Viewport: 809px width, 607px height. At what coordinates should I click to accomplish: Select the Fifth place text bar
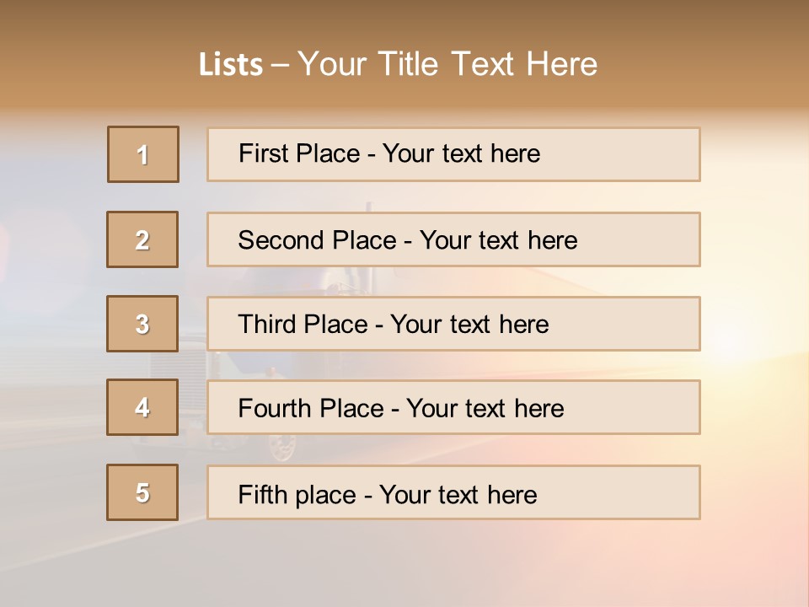[x=453, y=492]
